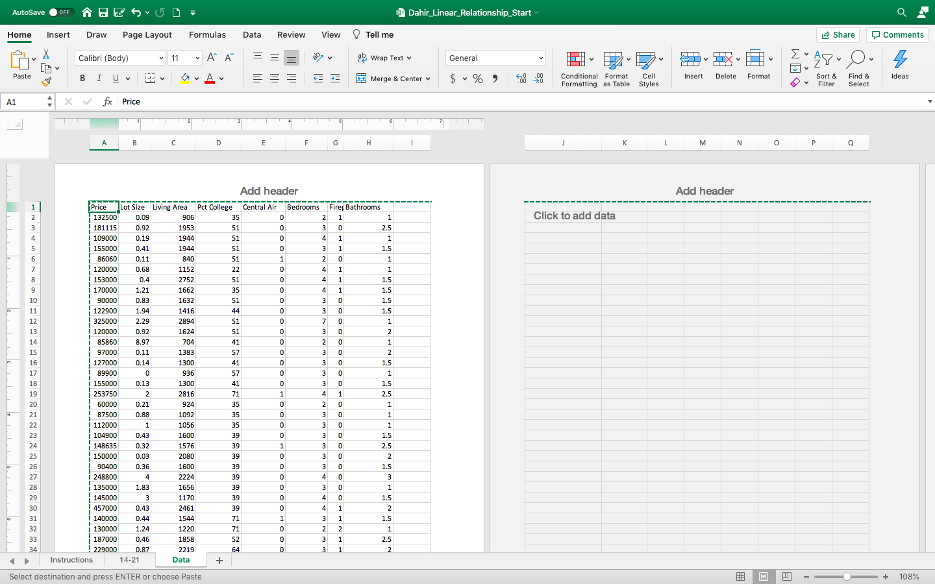Expand the Merge & Center options arrow
The height and width of the screenshot is (584, 935).
(428, 79)
